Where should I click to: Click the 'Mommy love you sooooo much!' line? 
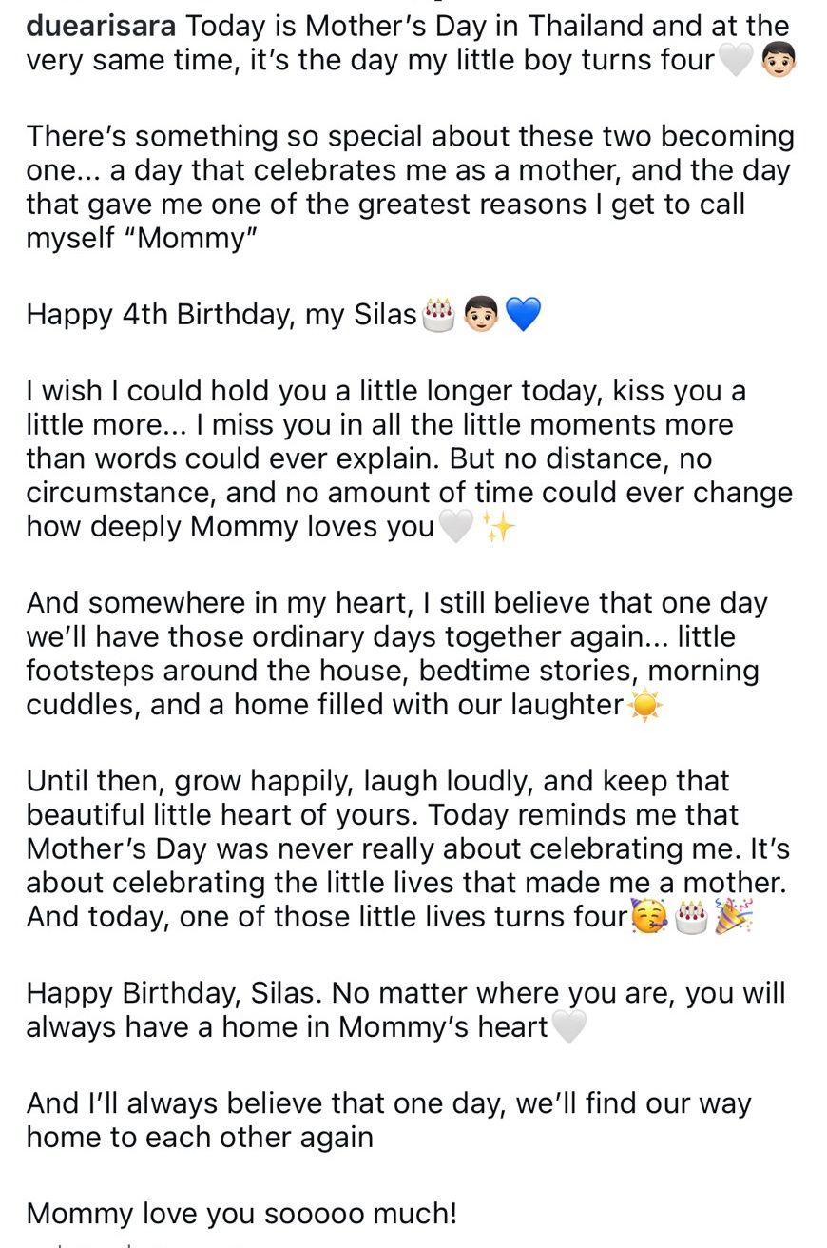click(x=242, y=1214)
